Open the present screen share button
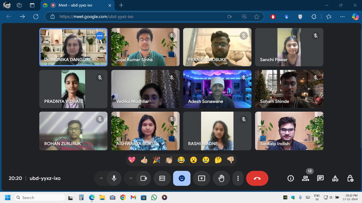 tap(201, 178)
